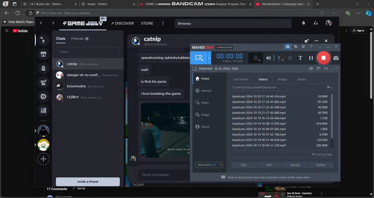Open the 'How to record your face' tip link
Image resolution: width=374 pixels, height=198 pixels.
click(x=268, y=177)
